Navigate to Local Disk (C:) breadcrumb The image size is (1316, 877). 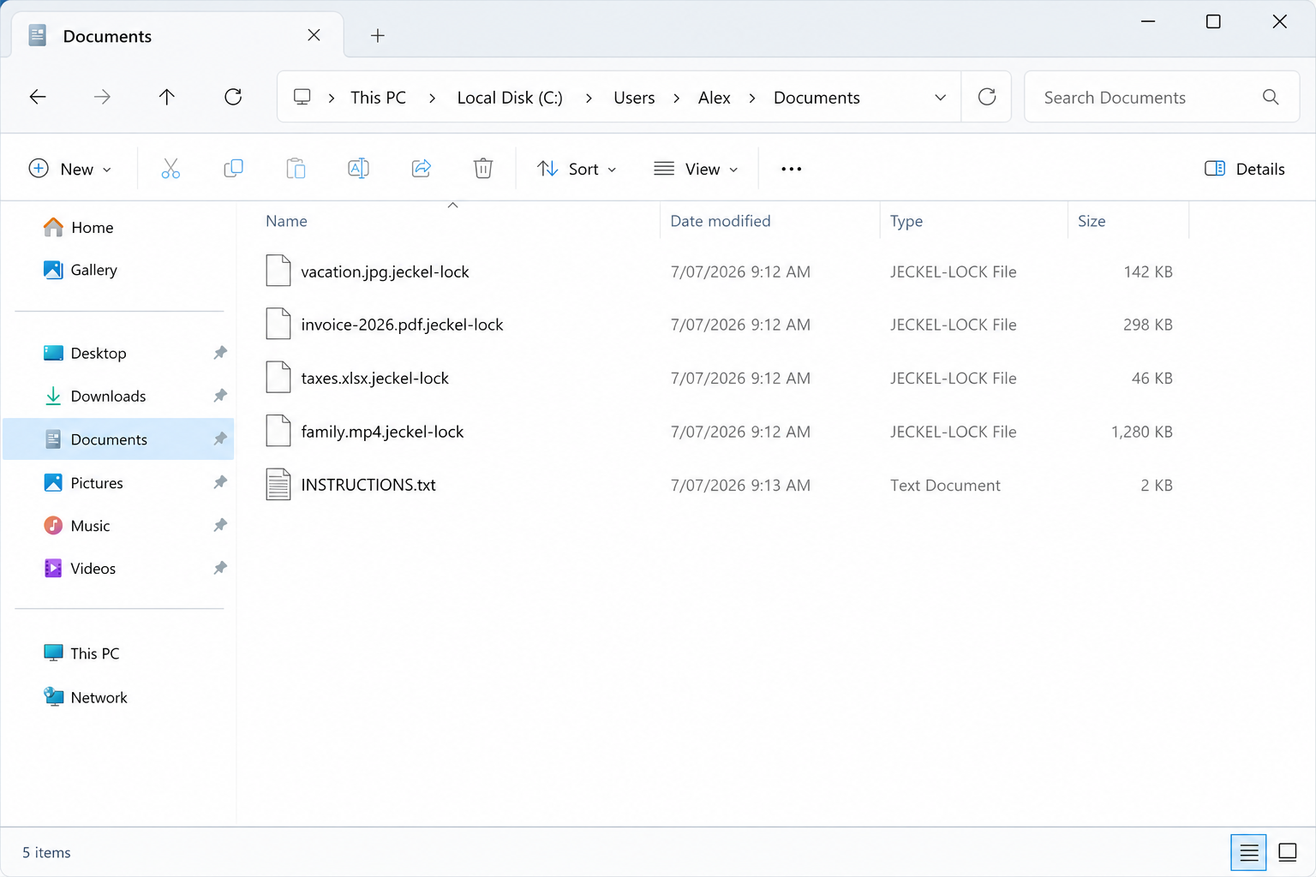point(510,98)
